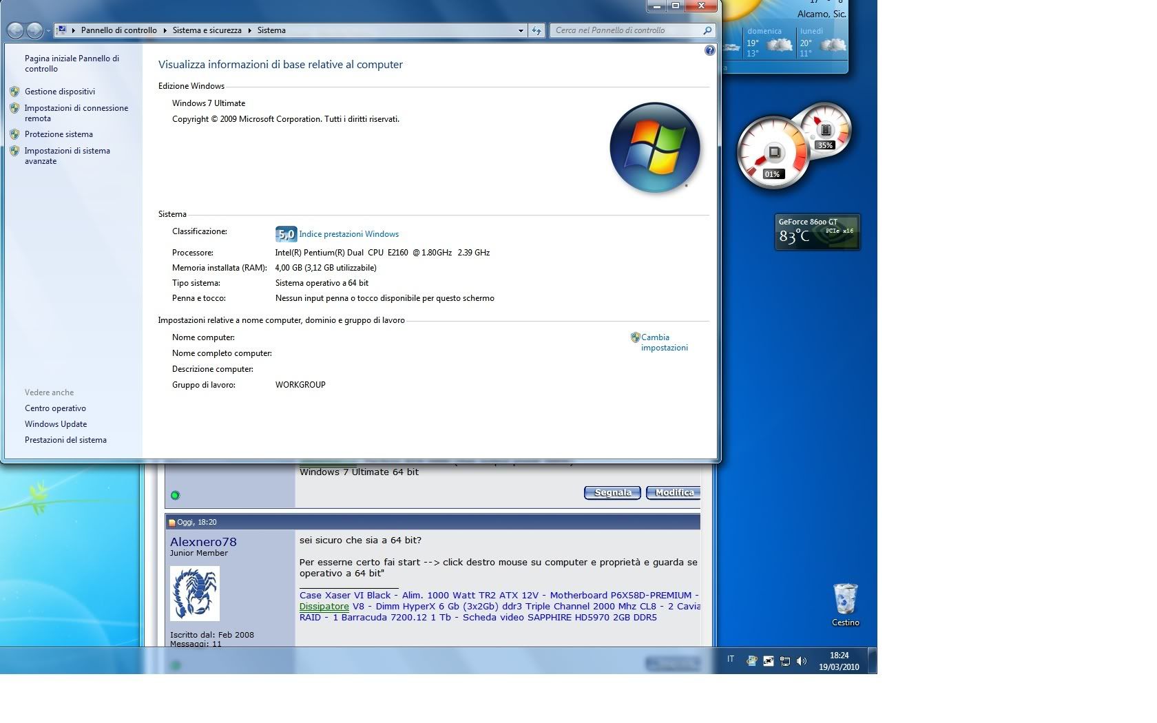Open Gestione dispositivi in the sidebar

(x=60, y=92)
